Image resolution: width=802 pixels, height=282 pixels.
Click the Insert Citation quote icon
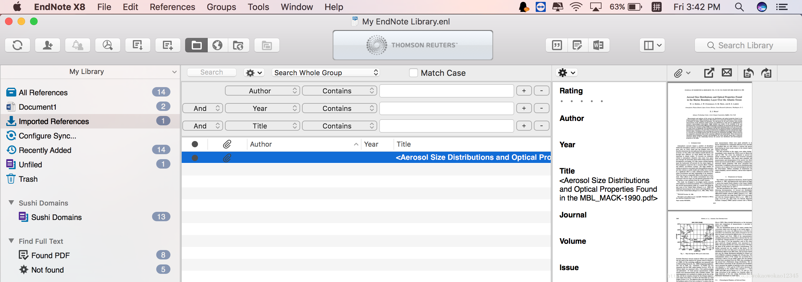557,45
